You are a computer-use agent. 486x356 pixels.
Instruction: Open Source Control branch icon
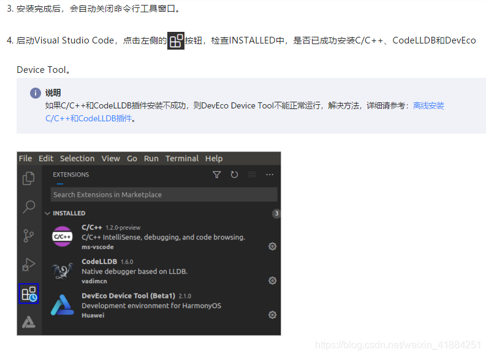[29, 236]
